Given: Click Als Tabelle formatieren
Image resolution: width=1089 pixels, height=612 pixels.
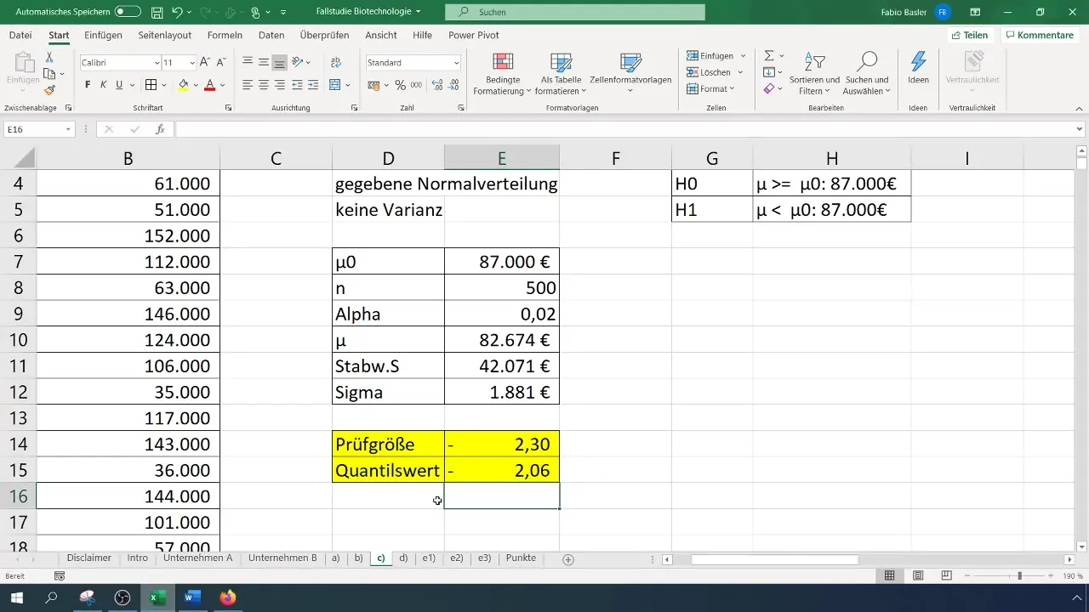Looking at the screenshot, I should coord(562,75).
